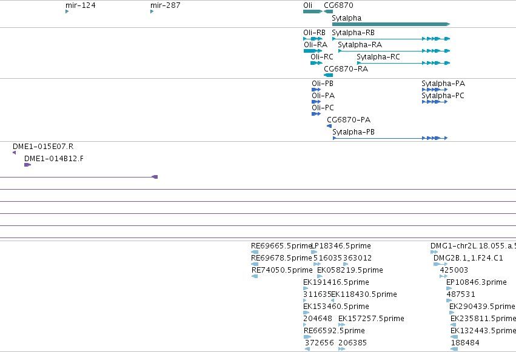Click the Sytalpha-PB label text
The image size is (516, 352).
tap(353, 132)
